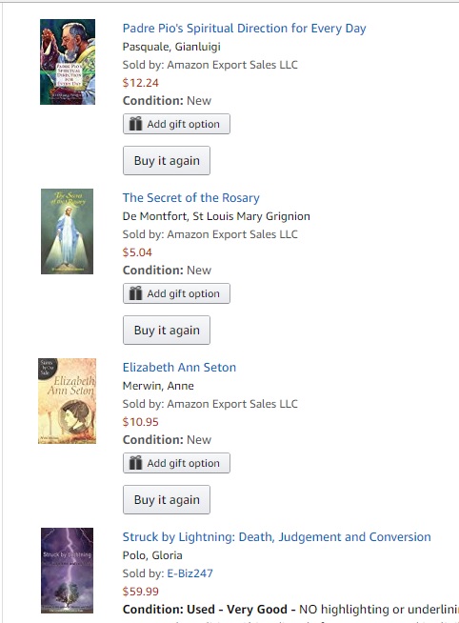Click gift icon for Padre Pio's book
Viewport: 459px width, 623px height.
click(x=135, y=124)
